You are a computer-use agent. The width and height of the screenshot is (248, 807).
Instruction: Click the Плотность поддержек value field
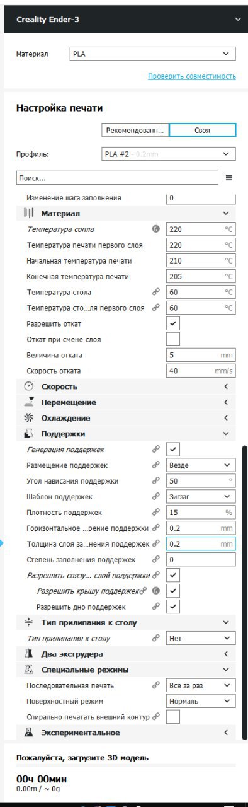pos(201,513)
